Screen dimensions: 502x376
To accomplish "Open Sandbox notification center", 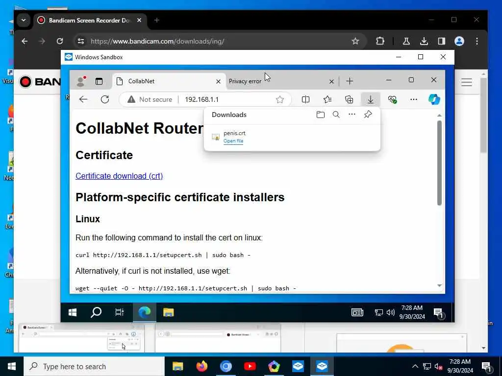I will [438, 313].
